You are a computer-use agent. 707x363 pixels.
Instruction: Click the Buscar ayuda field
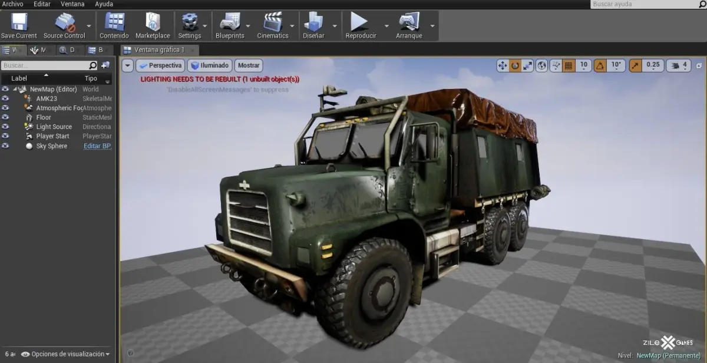pyautogui.click(x=649, y=4)
